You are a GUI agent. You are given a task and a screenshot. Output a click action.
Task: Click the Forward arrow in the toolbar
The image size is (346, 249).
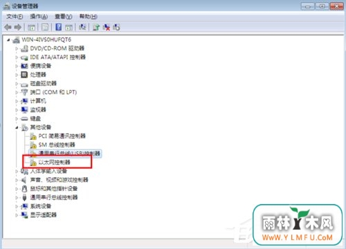coord(17,28)
